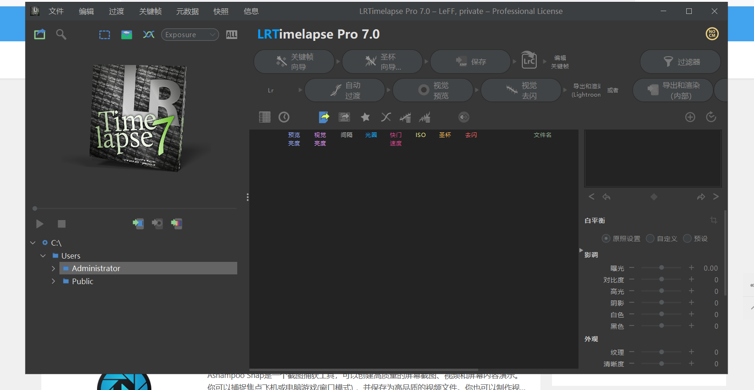
Task: Click the table columns icon in list toolbar
Action: pyautogui.click(x=265, y=117)
